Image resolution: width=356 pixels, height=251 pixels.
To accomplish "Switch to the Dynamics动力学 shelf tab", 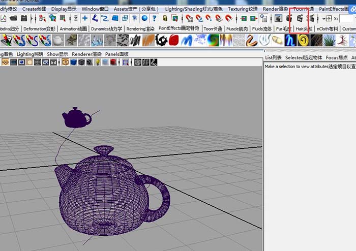I will [107, 29].
